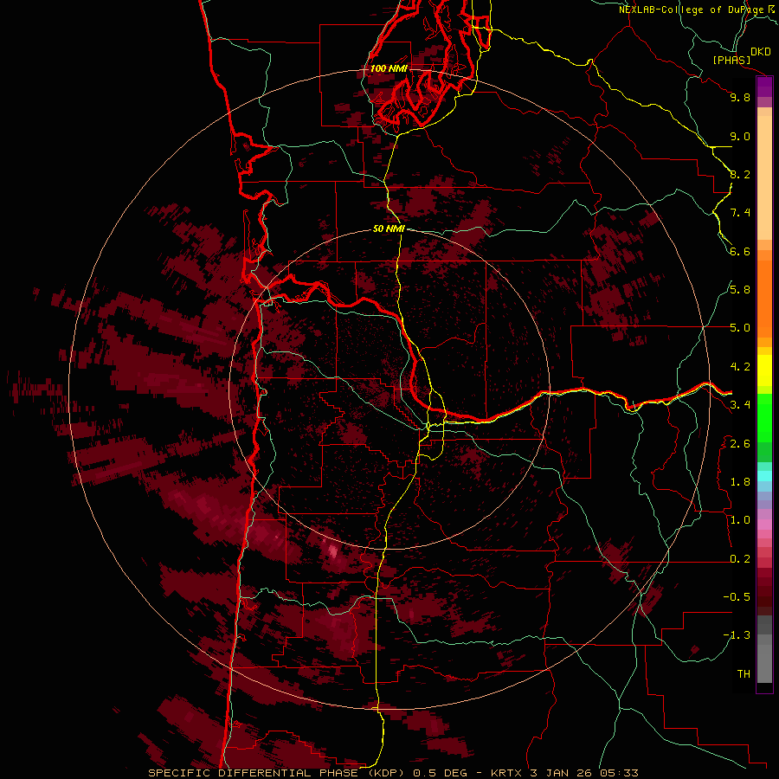Click the 5.8 scale value
779x779 pixels.
tap(740, 290)
